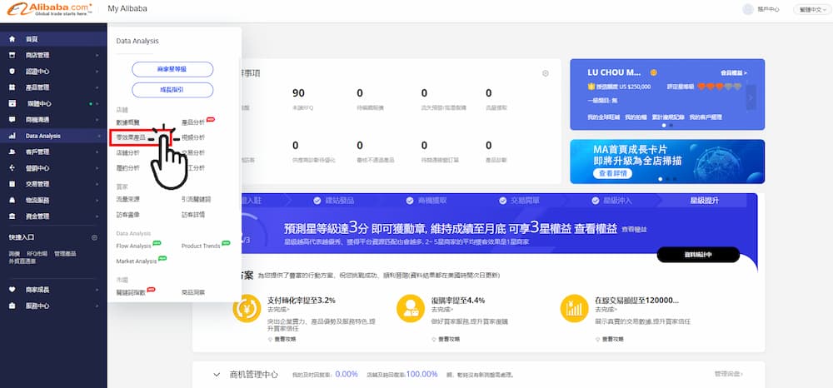833x388 pixels.
Task: Click the heart icon in the sidebar
Action: (x=12, y=290)
